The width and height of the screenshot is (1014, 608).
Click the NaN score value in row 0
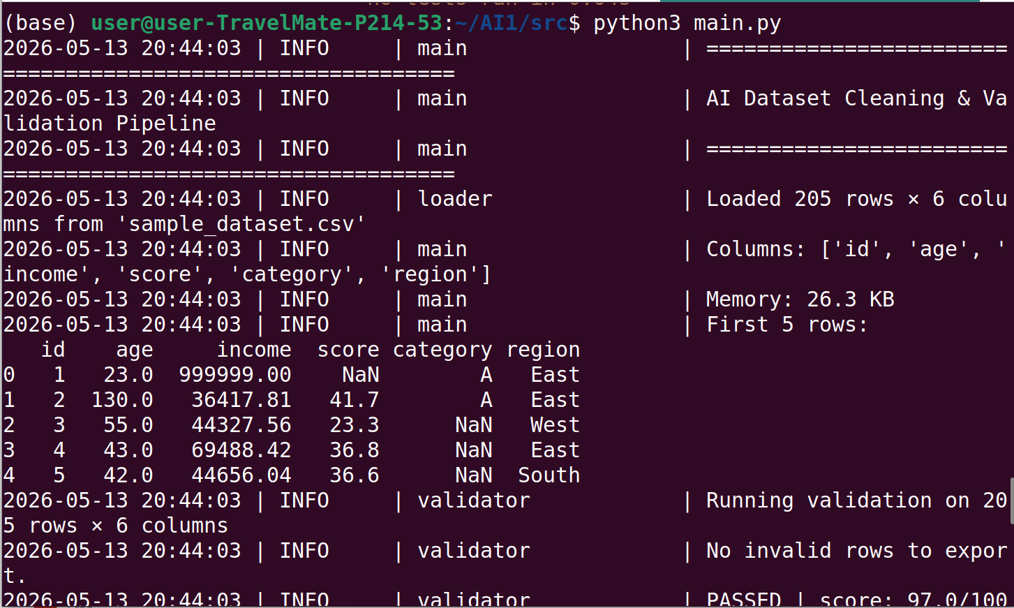point(361,375)
